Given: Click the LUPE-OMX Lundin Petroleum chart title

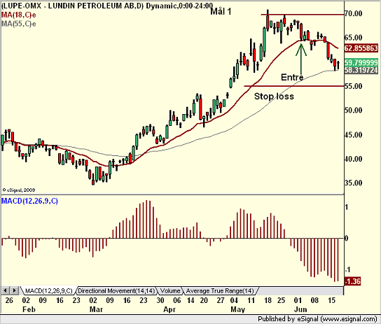Looking at the screenshot, I should tap(107, 6).
